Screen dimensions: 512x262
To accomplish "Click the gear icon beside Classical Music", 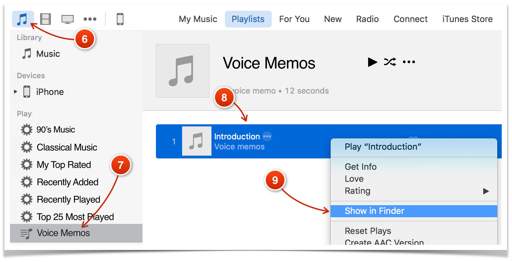I will tap(27, 147).
